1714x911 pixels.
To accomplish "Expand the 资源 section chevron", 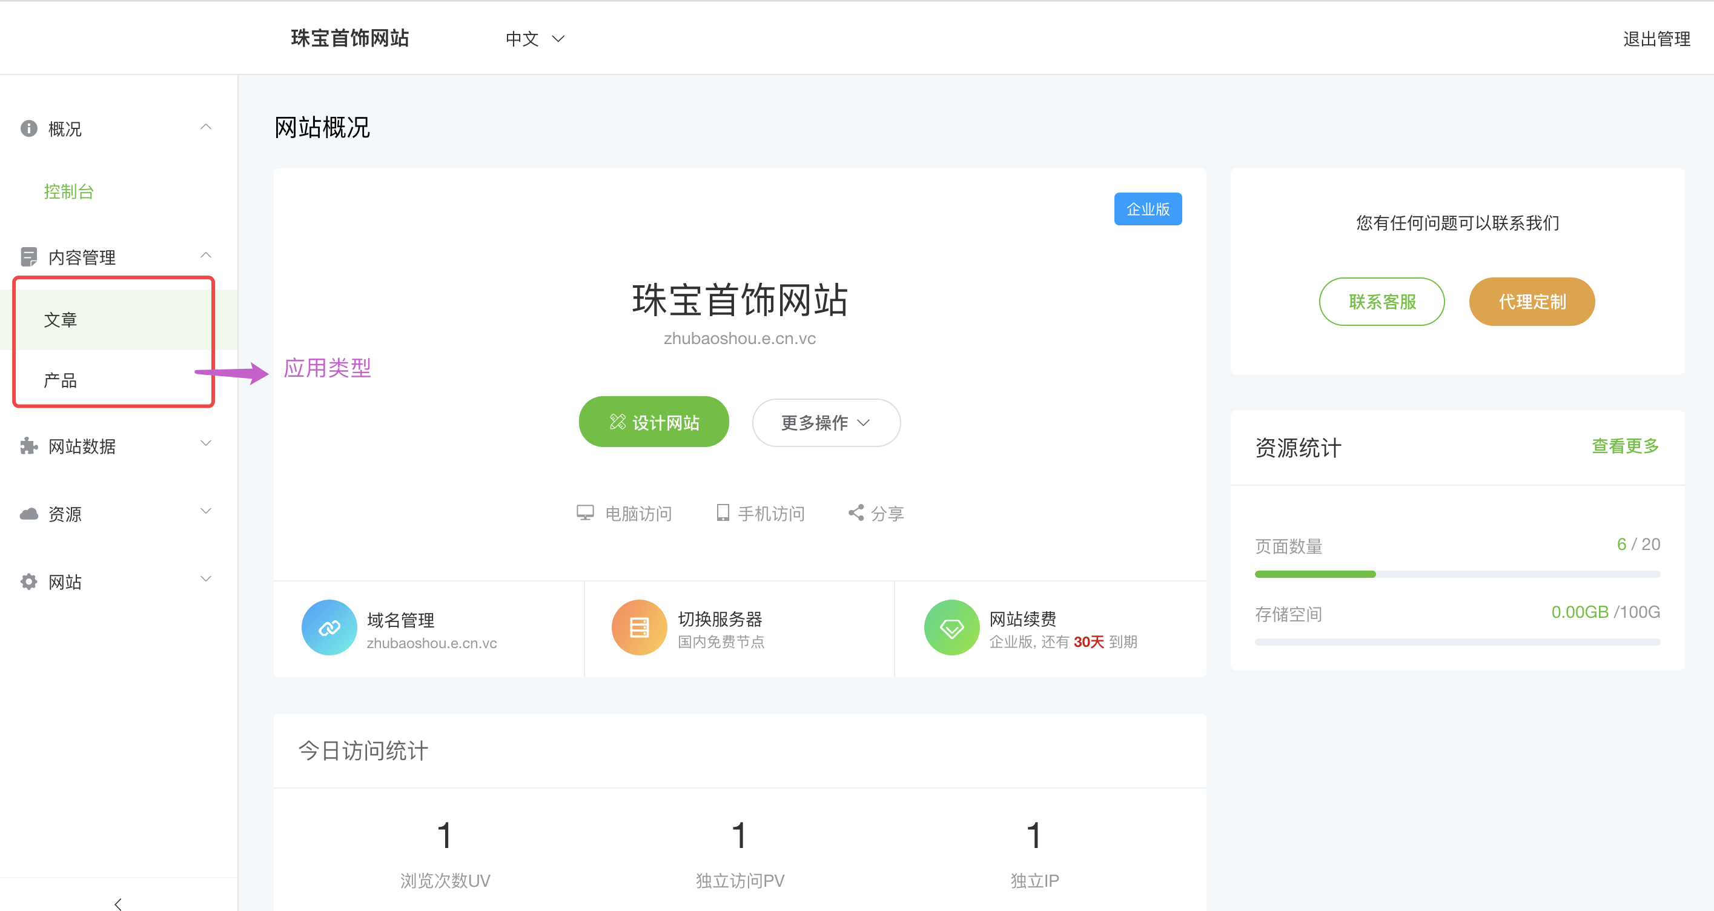I will point(207,511).
